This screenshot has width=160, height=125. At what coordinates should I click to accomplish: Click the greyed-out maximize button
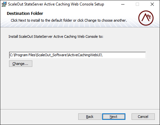click(137, 4)
